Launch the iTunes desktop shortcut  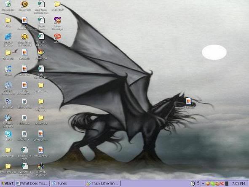8,71
